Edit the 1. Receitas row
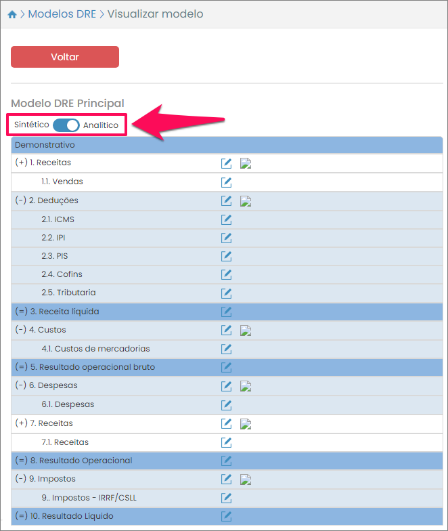The image size is (448, 531). pyautogui.click(x=227, y=163)
